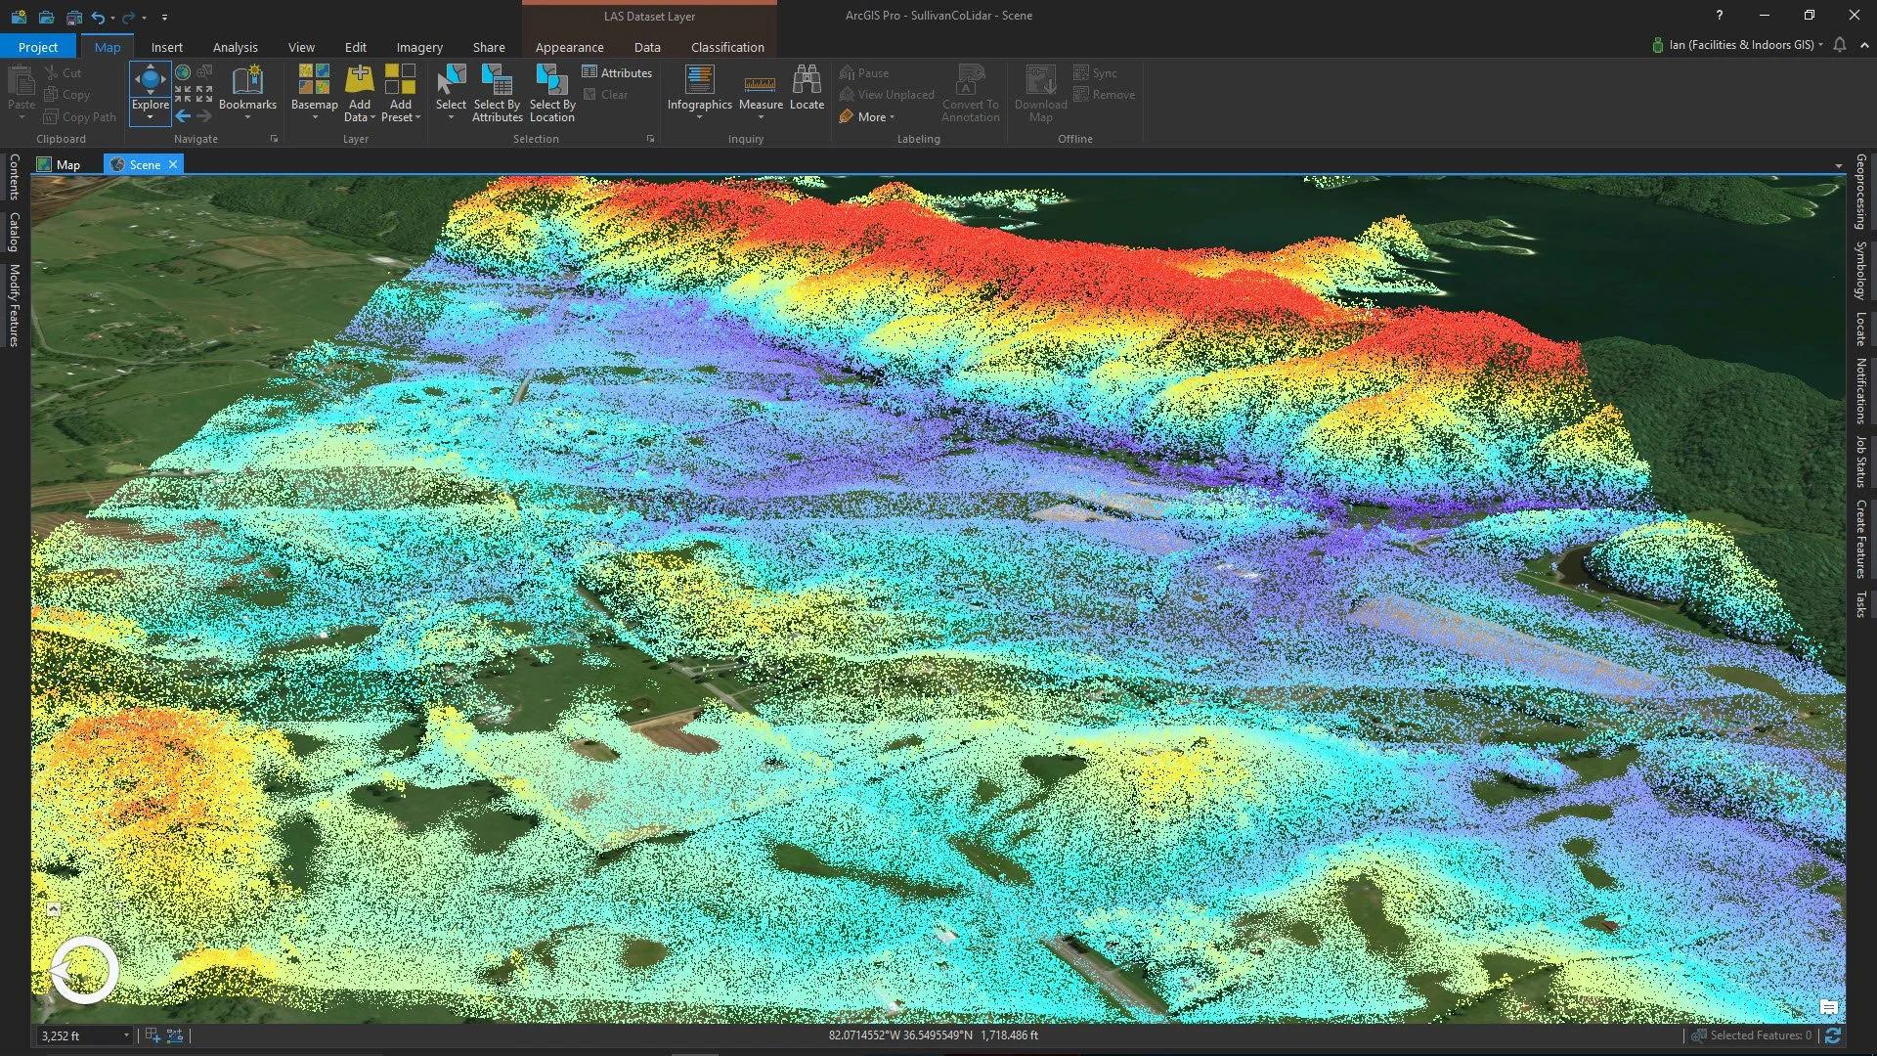
Task: Customize Quick Access Toolbar dropdown
Action: [164, 18]
